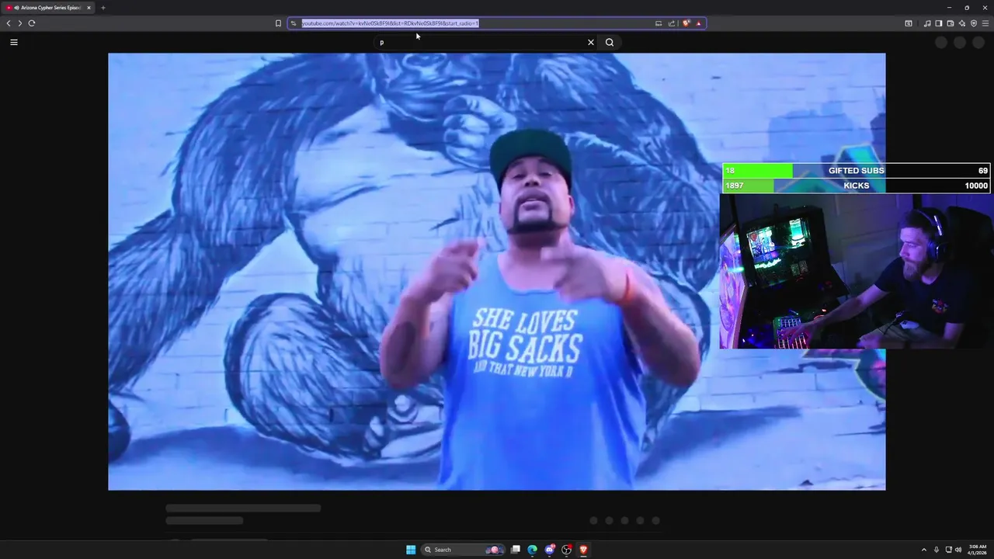The image size is (994, 559).
Task: Close the Arizona Cypher Series tab
Action: tap(89, 8)
